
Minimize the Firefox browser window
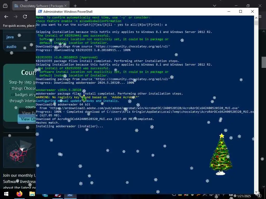(x=236, y=6)
